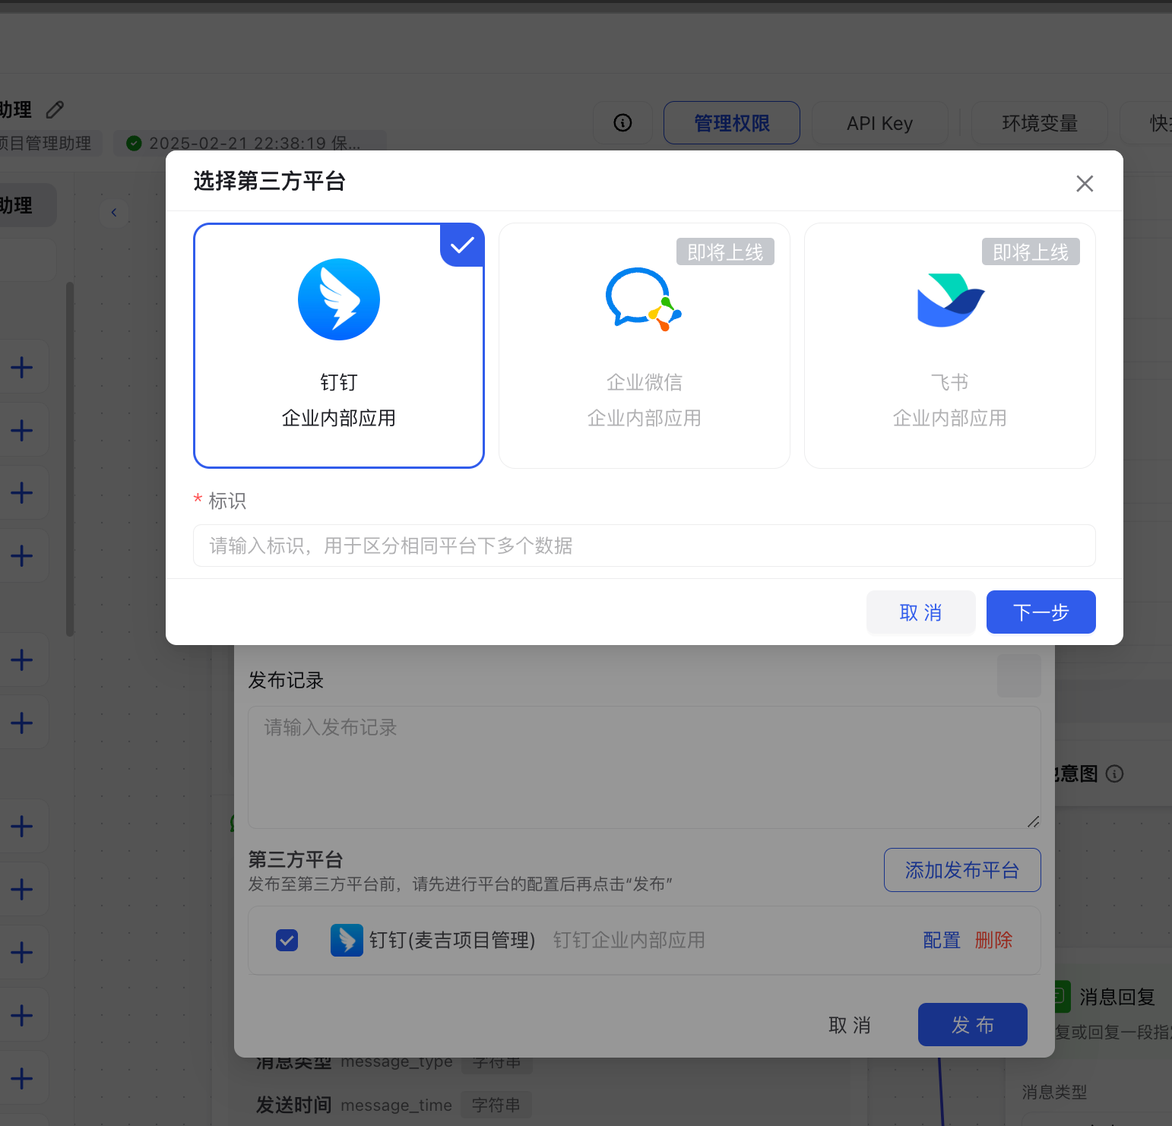Click the 飞书 bird logo
This screenshot has width=1172, height=1126.
point(950,300)
